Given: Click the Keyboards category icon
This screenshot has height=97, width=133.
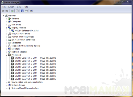Looking at the screenshot, I should coord(9,43).
